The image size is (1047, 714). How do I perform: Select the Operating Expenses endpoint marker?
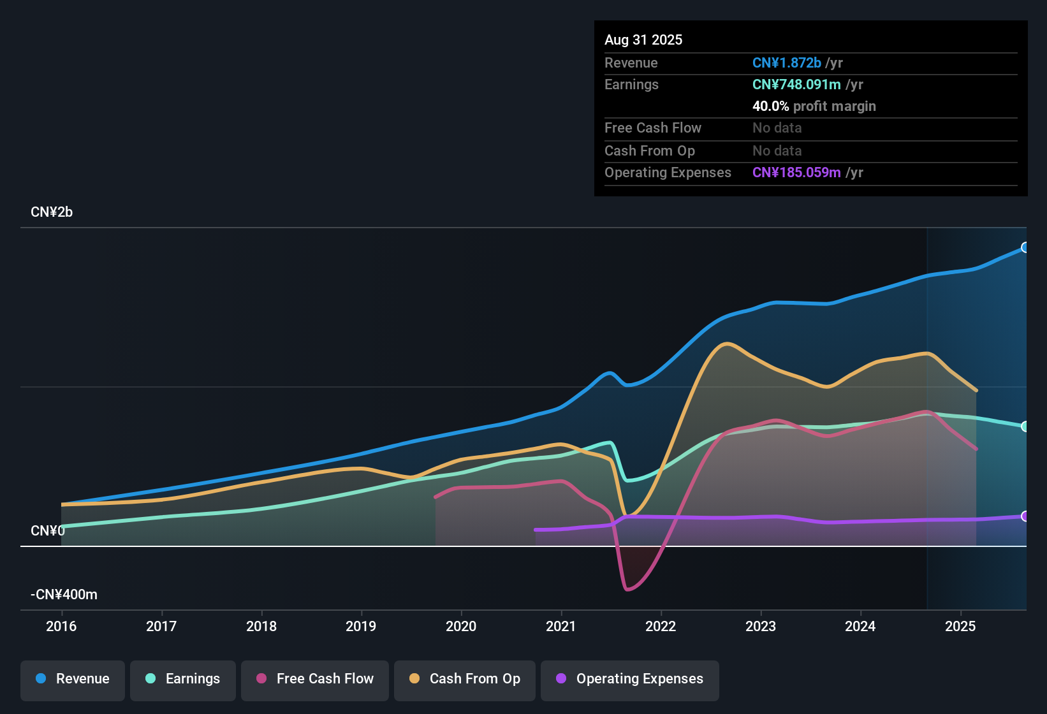[x=1025, y=516]
